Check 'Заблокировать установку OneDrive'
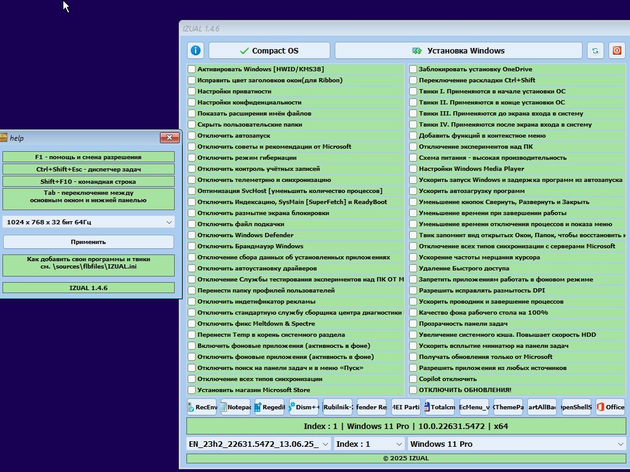Viewport: 630px width, 472px height. [413, 69]
